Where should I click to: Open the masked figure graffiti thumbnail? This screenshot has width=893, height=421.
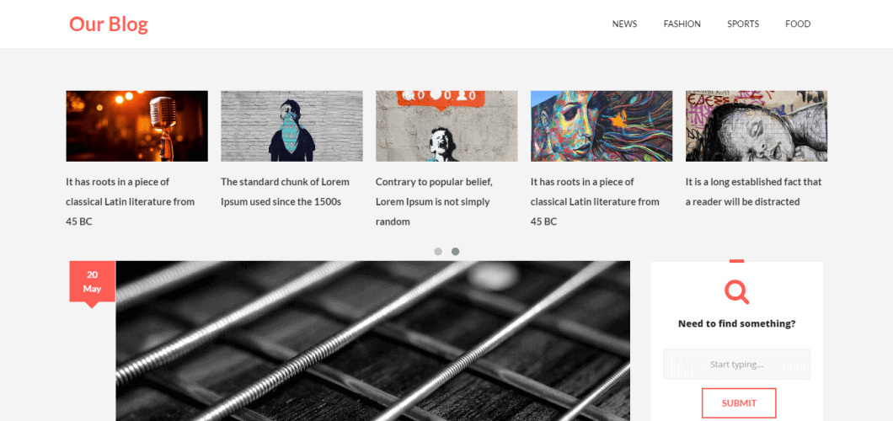coord(291,126)
